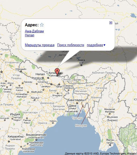This screenshot has height=155, width=137.
Task: Click the Mandalay city marker dot
Action: 110,114
